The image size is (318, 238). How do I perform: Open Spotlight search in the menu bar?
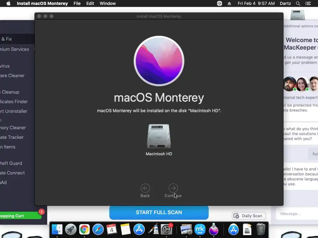(x=298, y=3)
